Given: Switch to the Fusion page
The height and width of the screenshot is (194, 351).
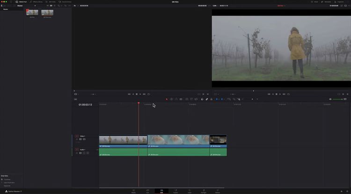Looking at the screenshot, I should 175,191.
